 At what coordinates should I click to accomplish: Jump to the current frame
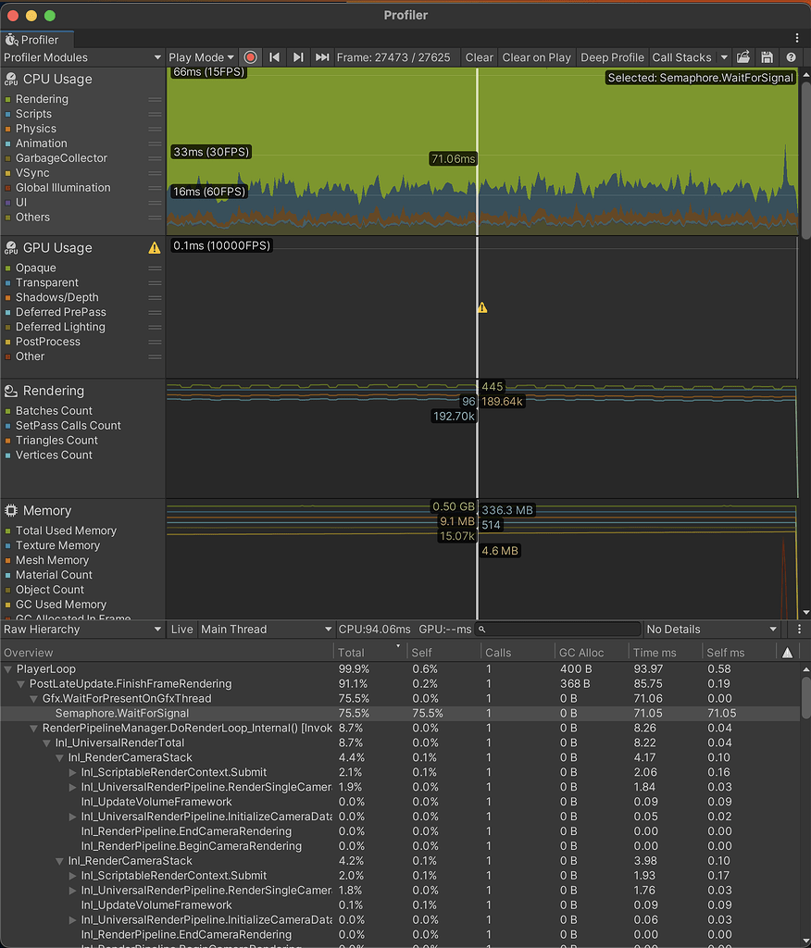tap(322, 57)
